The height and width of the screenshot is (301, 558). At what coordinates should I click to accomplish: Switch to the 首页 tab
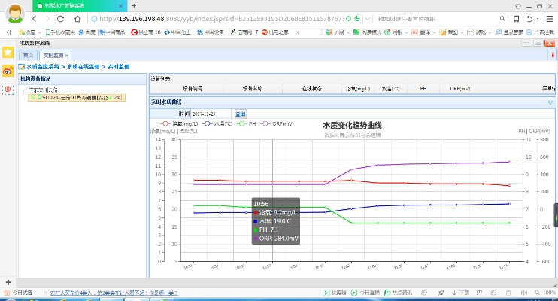[x=28, y=56]
